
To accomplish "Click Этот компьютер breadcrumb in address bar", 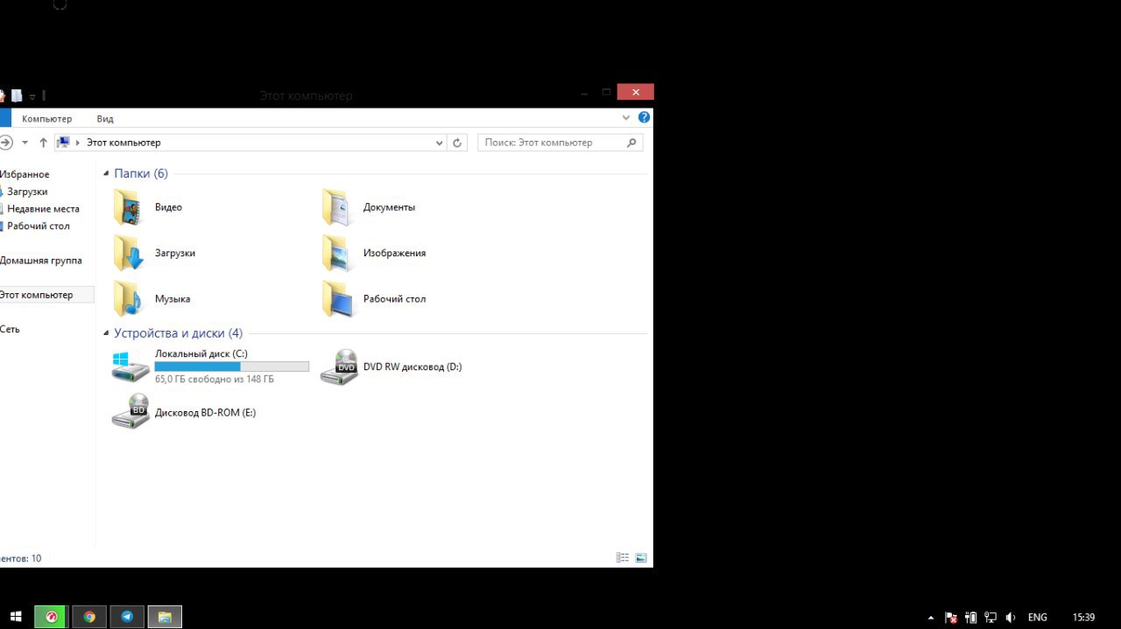I will click(x=123, y=143).
